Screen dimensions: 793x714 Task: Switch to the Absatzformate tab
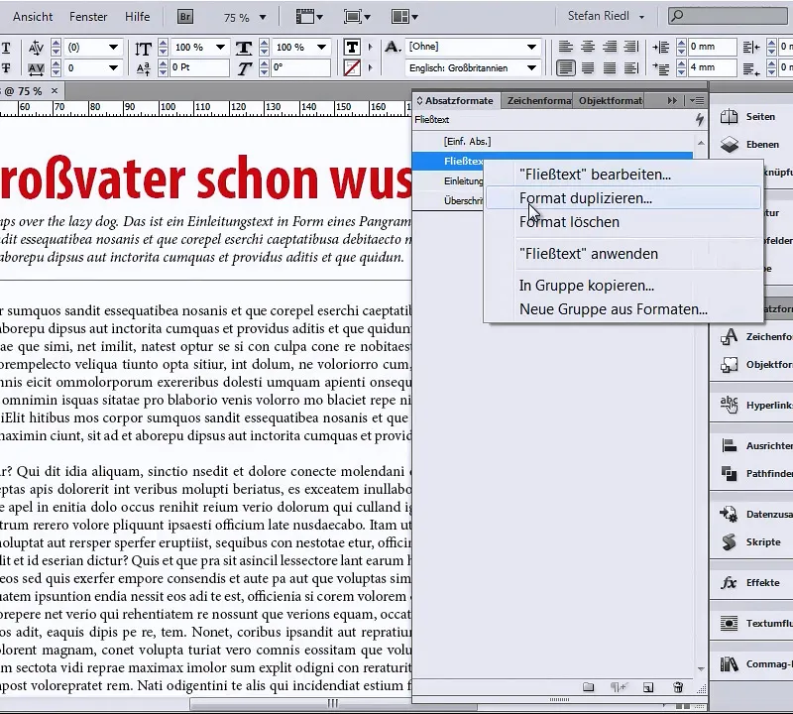click(x=455, y=101)
